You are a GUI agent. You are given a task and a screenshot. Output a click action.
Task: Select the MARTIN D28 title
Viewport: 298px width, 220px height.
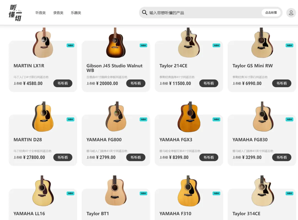(x=28, y=140)
